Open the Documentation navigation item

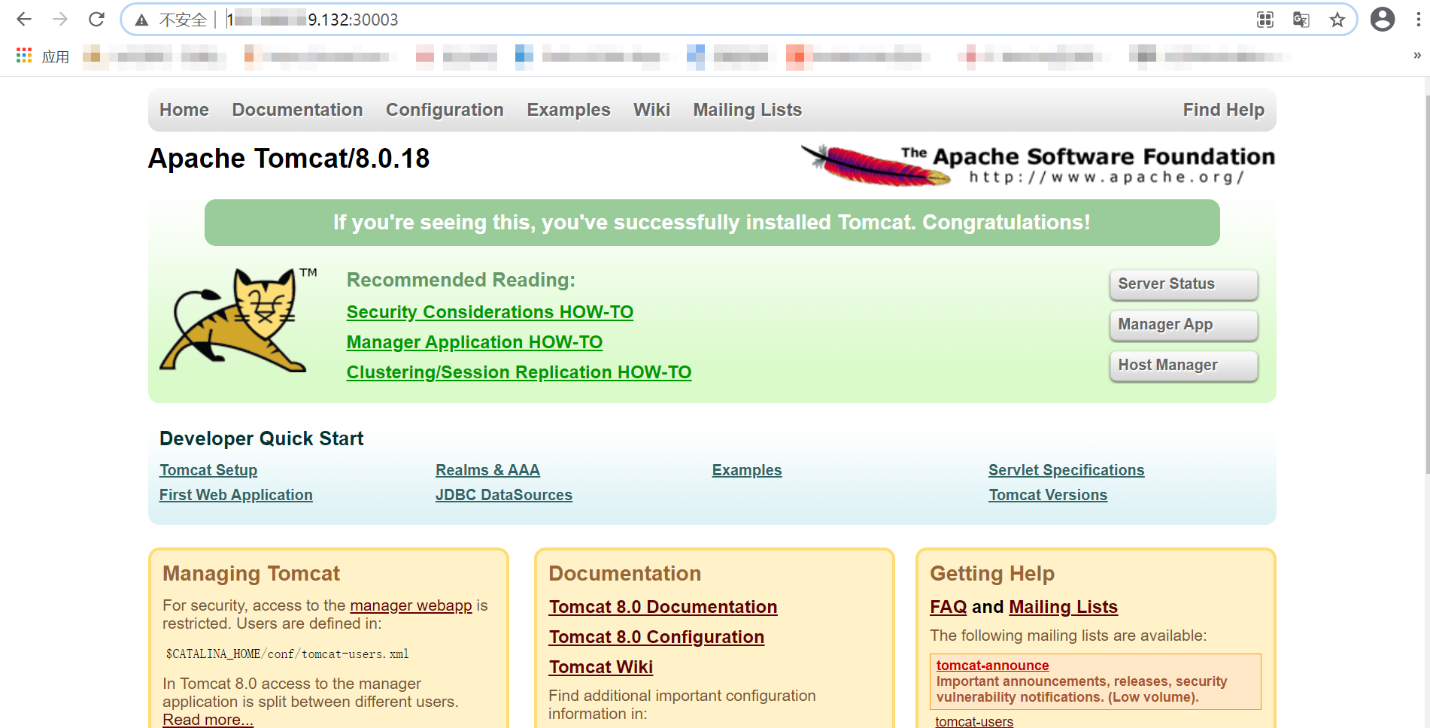pos(297,110)
